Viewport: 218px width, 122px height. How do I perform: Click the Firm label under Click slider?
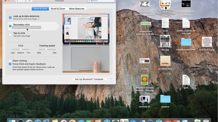click(x=28, y=53)
